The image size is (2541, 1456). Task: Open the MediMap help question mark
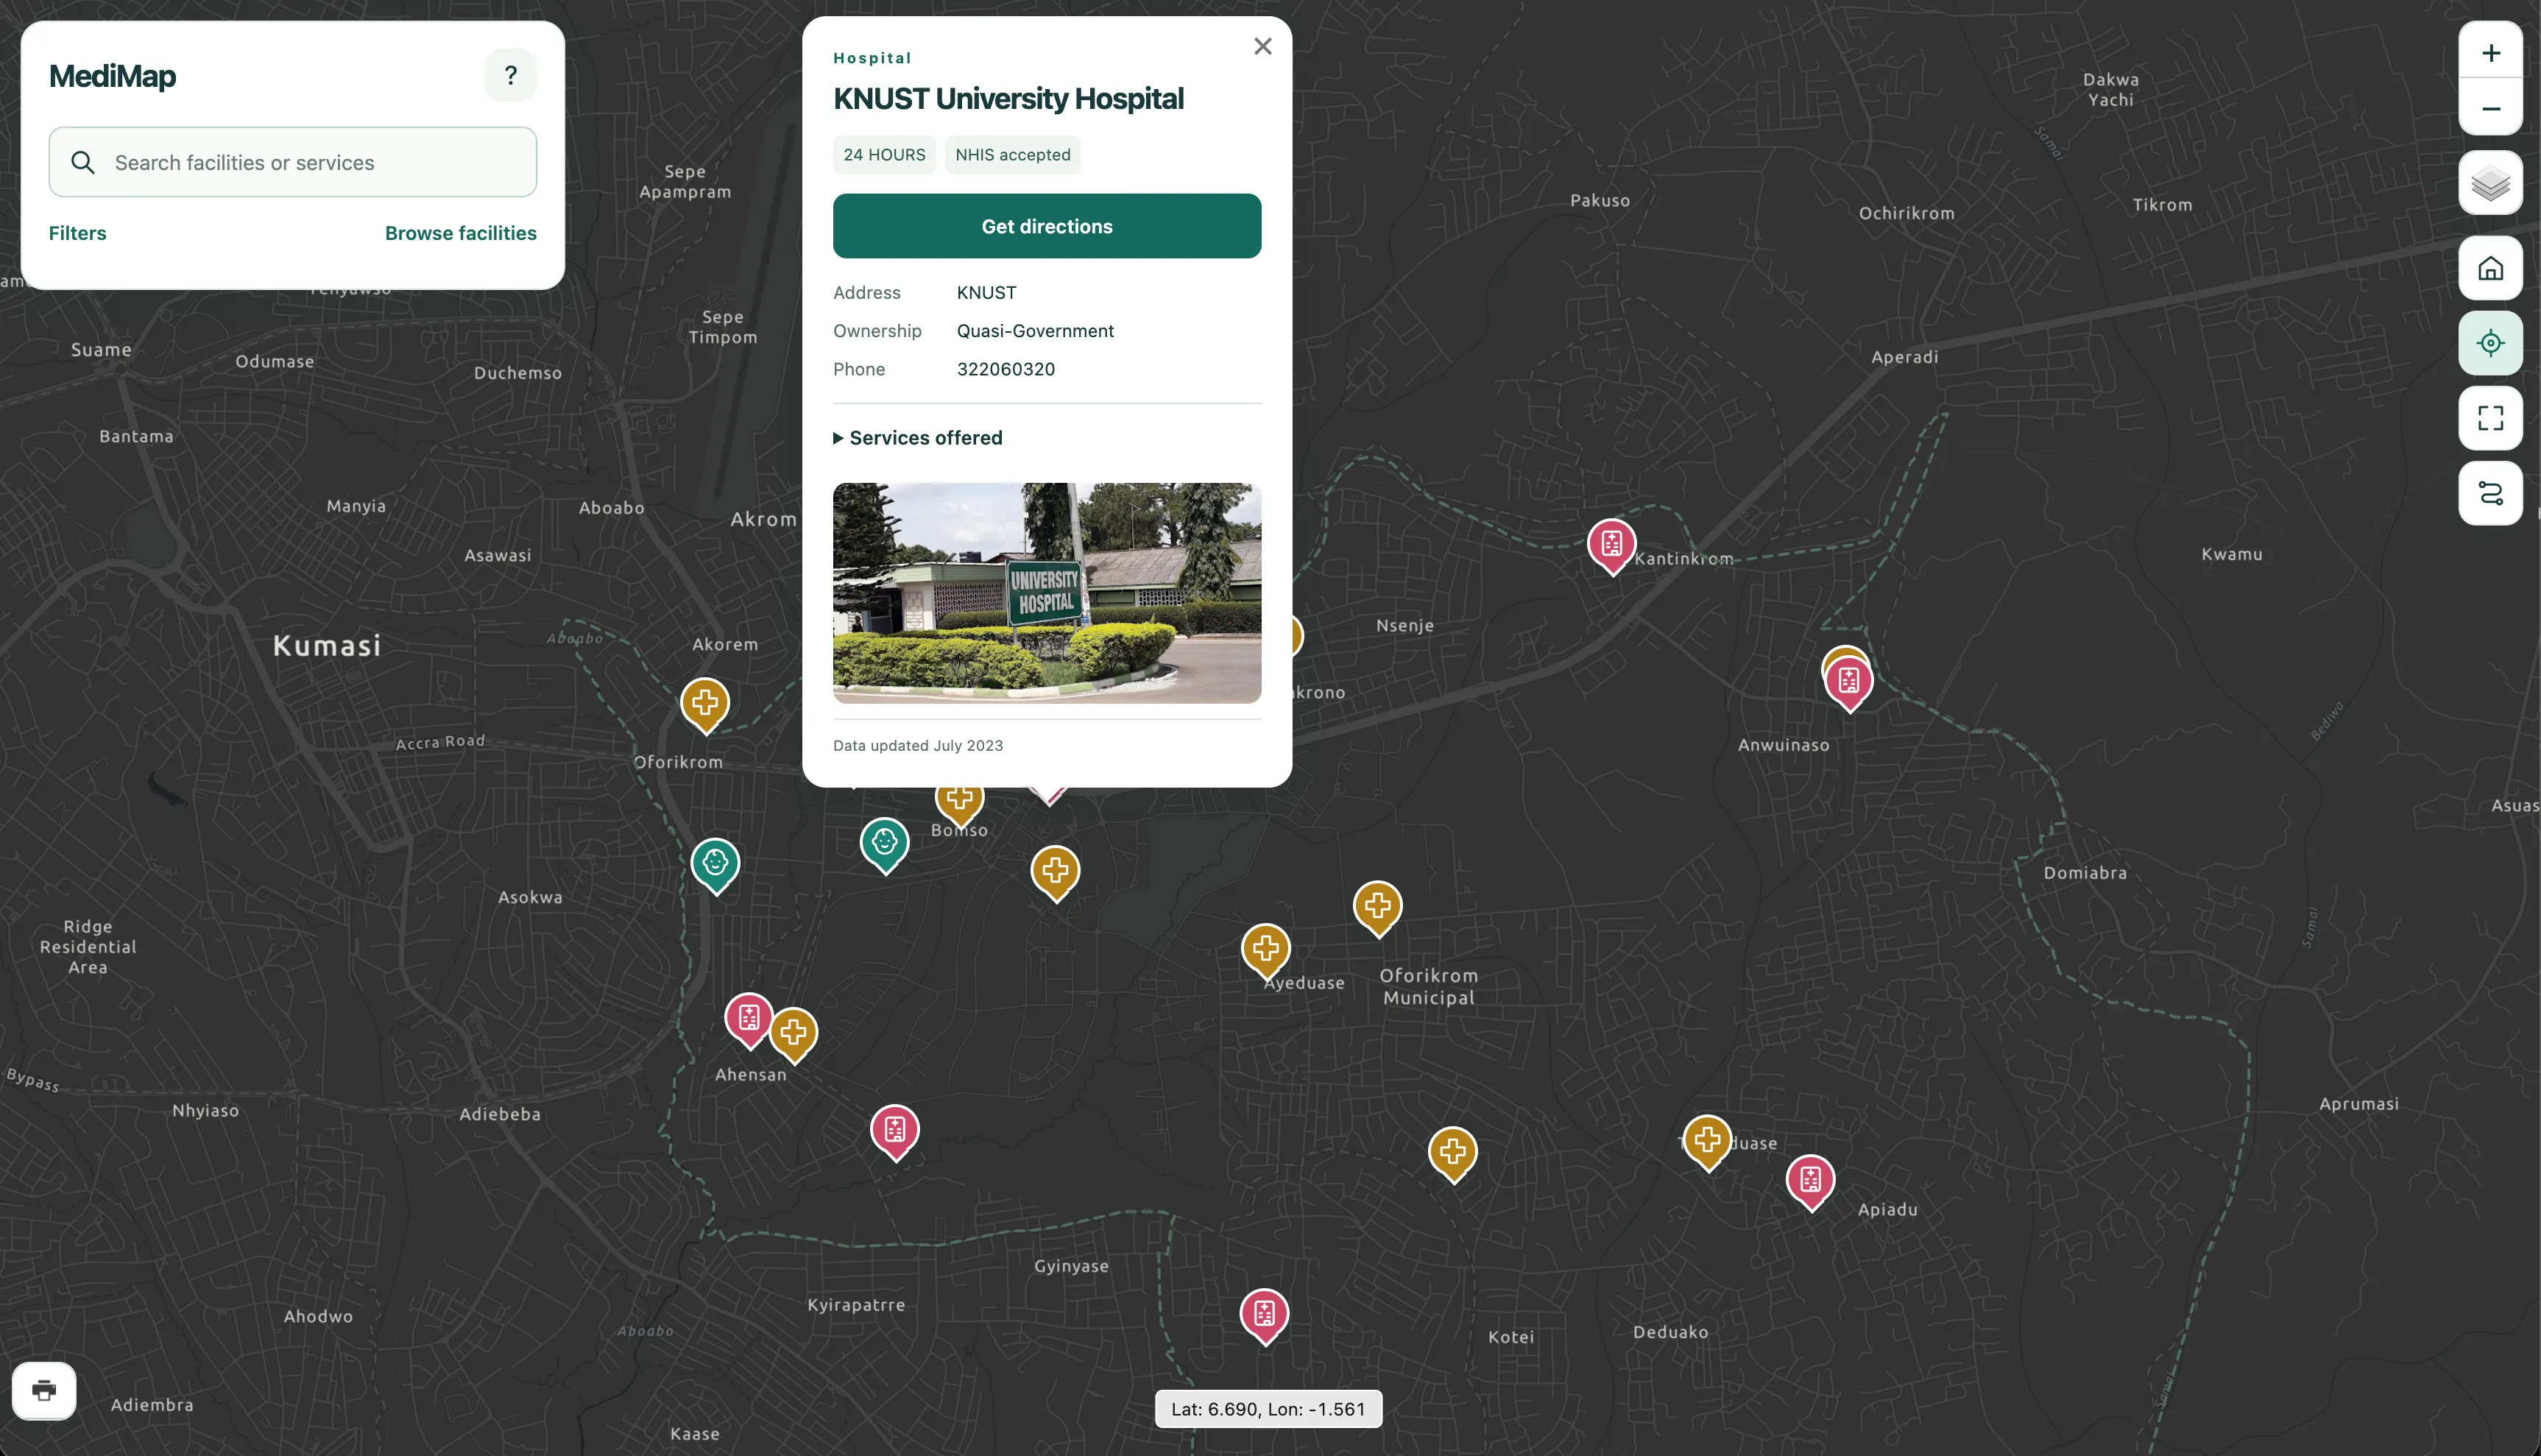[510, 75]
